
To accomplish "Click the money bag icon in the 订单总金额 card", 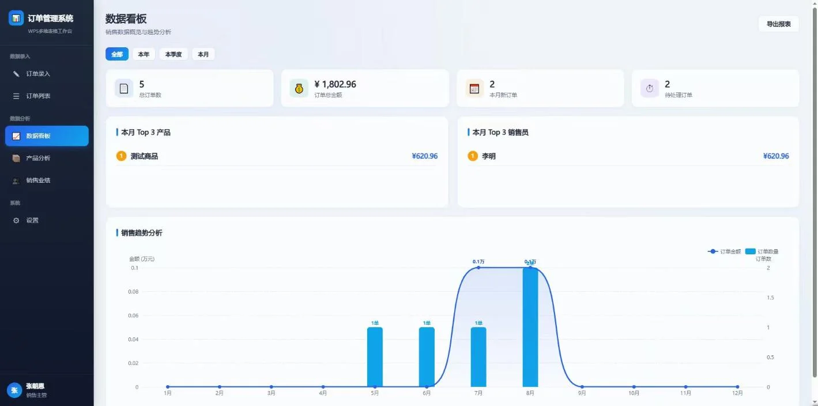I will [x=299, y=88].
